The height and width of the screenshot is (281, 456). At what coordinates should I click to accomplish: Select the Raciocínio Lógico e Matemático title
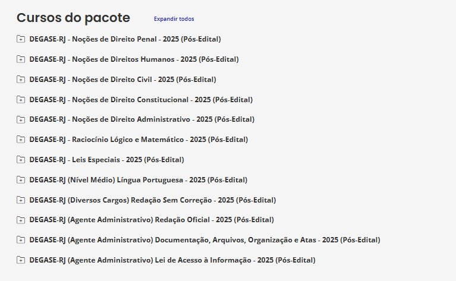139,140
